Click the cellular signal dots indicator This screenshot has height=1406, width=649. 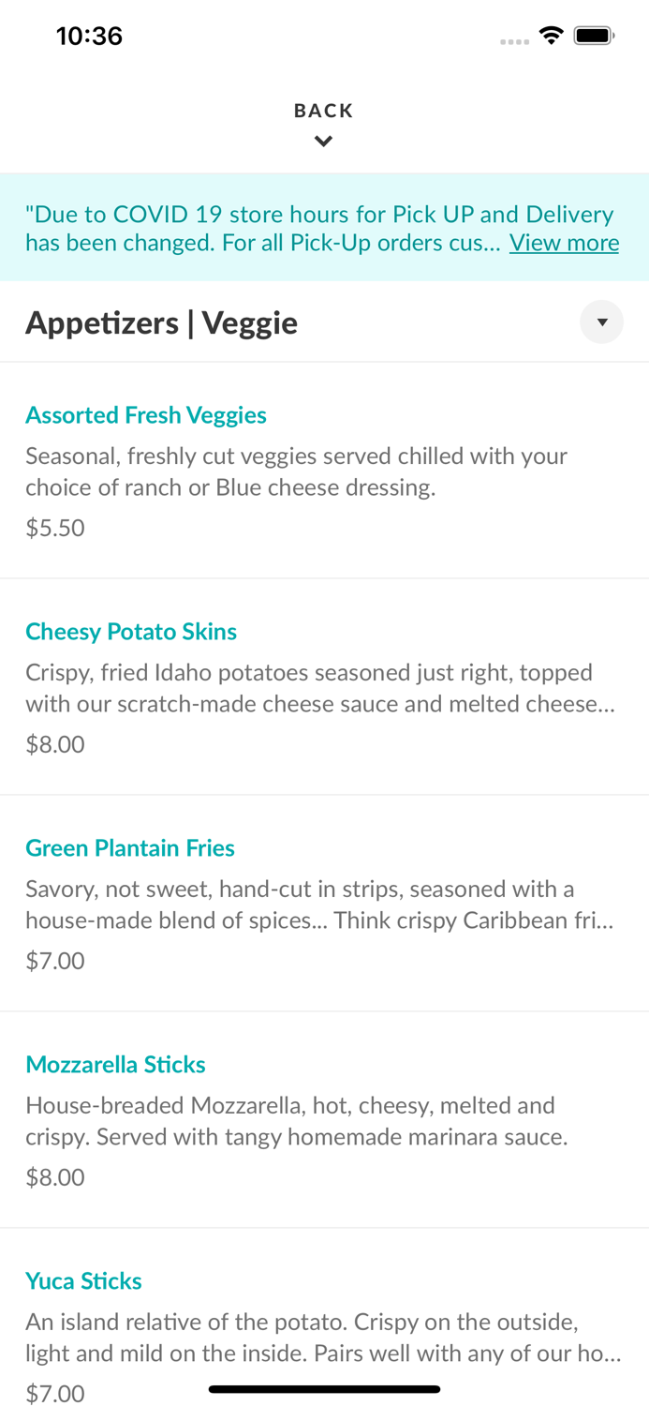[x=514, y=38]
